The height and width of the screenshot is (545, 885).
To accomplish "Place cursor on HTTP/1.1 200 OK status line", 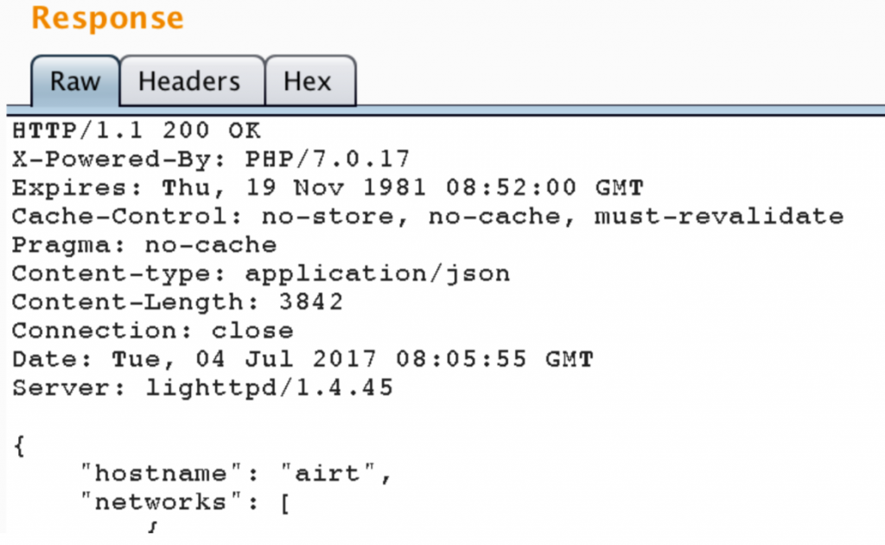I will tap(137, 131).
